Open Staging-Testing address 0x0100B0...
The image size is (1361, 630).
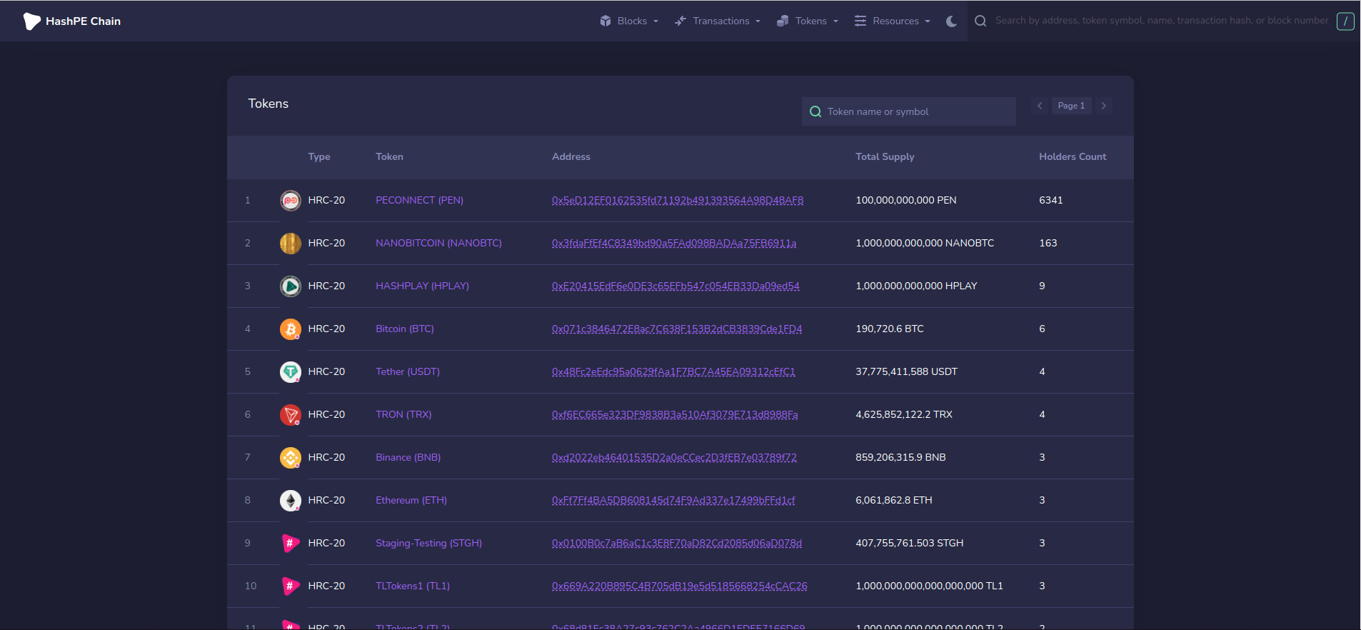click(x=676, y=543)
